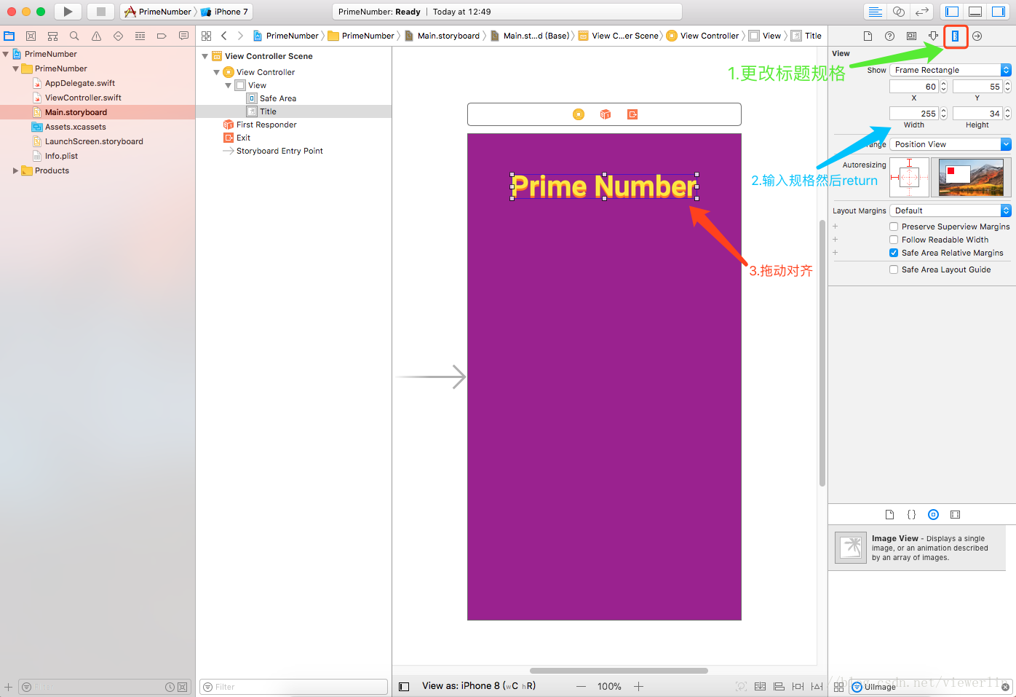Click the X position field

913,87
